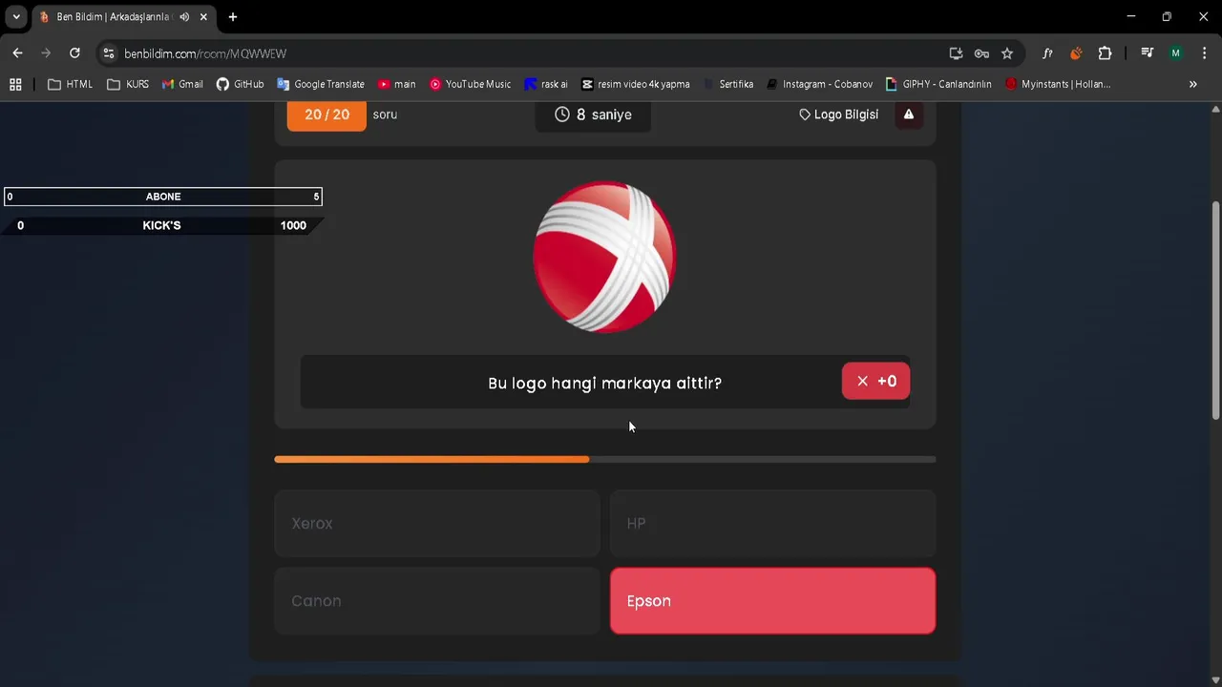Open the Myinstants bookmark
This screenshot has width=1222, height=687.
(x=1058, y=84)
